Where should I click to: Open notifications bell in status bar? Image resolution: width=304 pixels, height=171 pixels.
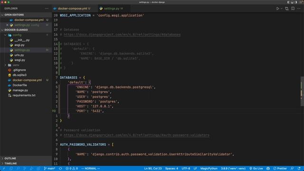299,169
